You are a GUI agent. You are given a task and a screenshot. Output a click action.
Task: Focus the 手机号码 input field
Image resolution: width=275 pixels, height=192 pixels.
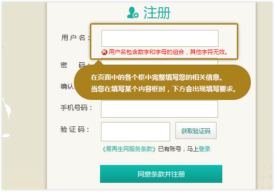[159, 109]
